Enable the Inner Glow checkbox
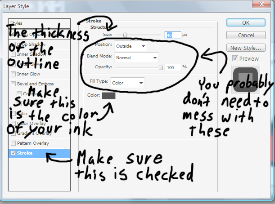The width and height of the screenshot is (275, 204). point(14,74)
